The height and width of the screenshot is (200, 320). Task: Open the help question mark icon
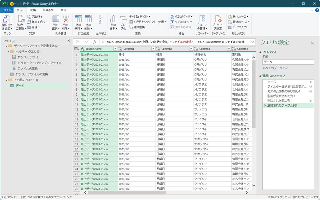(317, 10)
